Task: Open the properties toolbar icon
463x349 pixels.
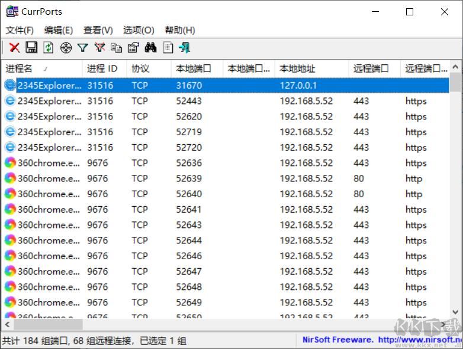Action: click(133, 48)
